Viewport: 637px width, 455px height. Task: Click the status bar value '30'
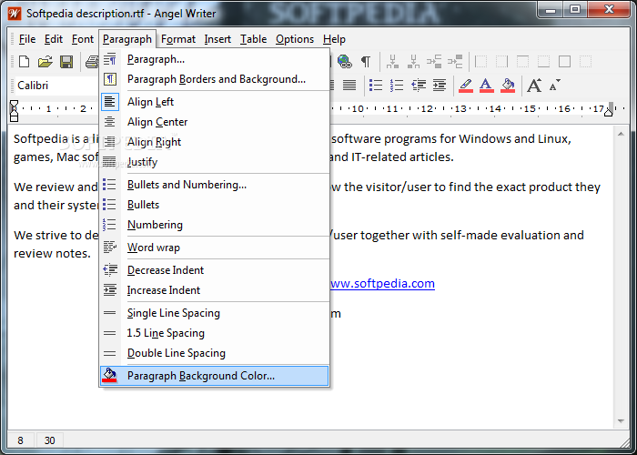point(49,440)
